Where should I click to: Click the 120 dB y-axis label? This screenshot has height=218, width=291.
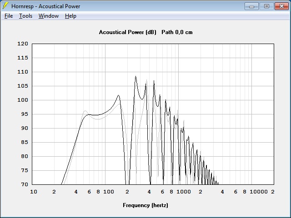tap(23, 44)
